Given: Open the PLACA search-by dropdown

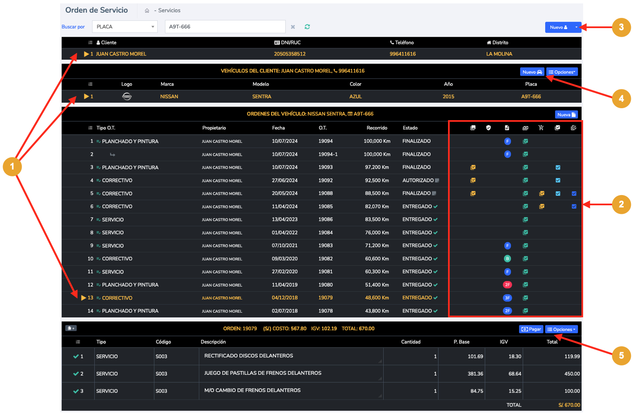Looking at the screenshot, I should pos(124,27).
